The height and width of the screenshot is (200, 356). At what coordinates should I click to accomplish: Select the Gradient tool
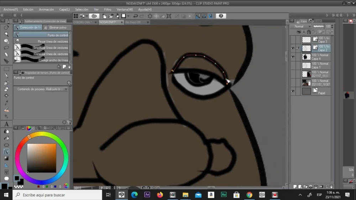pos(6,158)
